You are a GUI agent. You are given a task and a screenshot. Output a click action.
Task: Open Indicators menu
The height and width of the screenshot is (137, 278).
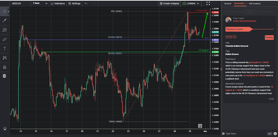pos(58,3)
